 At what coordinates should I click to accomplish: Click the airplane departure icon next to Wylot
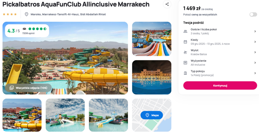185,52
